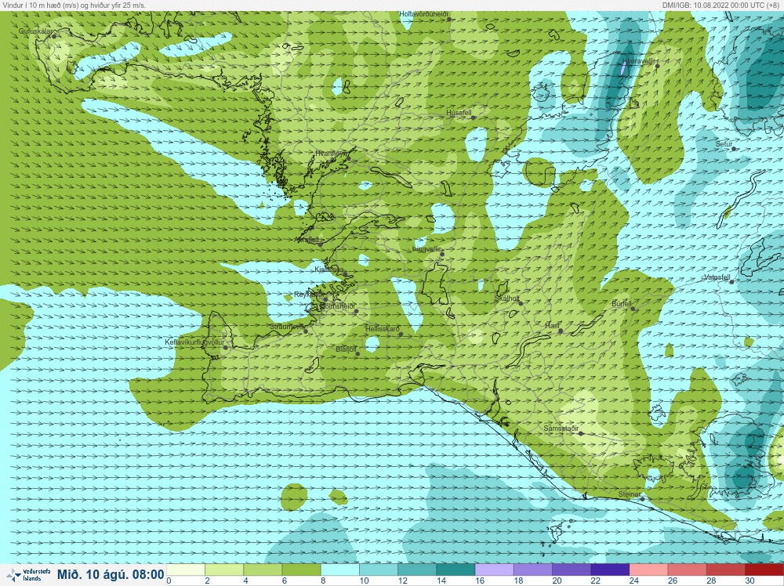Viewport: 784px width, 586px height.
Task: Select the 10–12 m/s light teal legend swatch
Action: 379,570
